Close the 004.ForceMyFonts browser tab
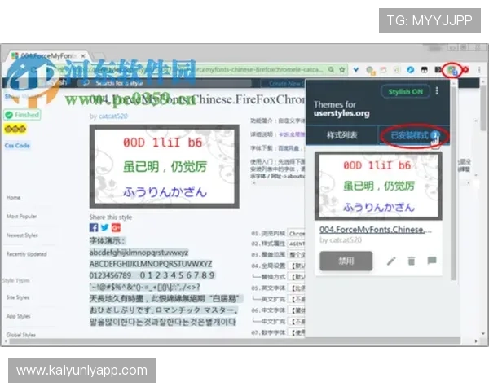 pyautogui.click(x=83, y=56)
